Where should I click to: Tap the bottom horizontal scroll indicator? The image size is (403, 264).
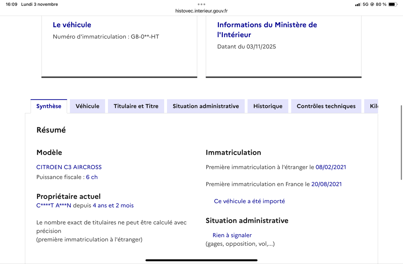point(201,260)
